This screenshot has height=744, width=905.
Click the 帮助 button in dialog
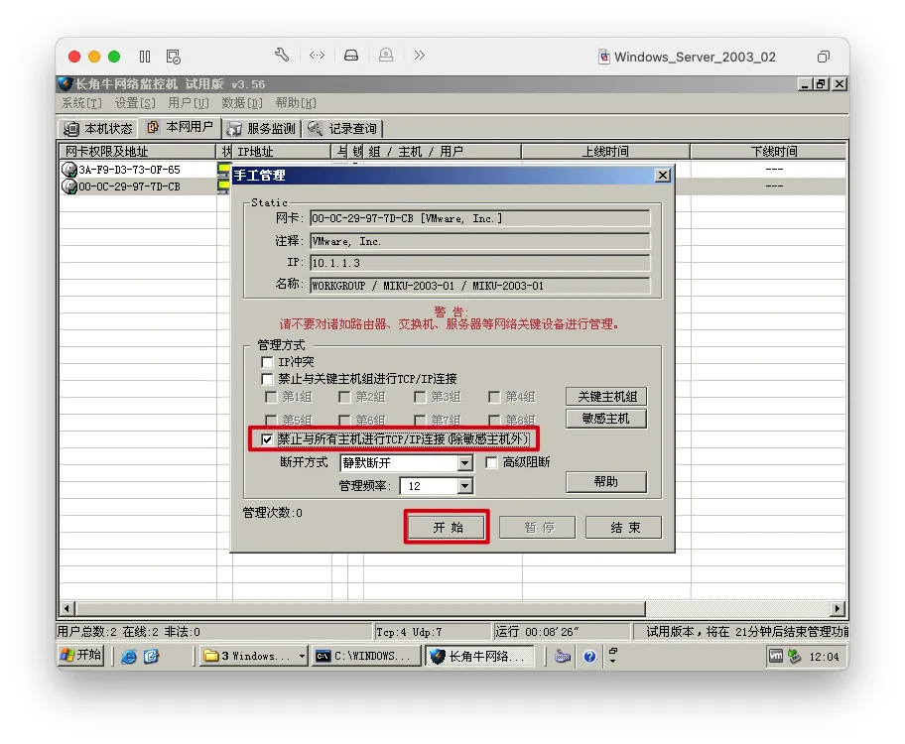click(x=606, y=482)
